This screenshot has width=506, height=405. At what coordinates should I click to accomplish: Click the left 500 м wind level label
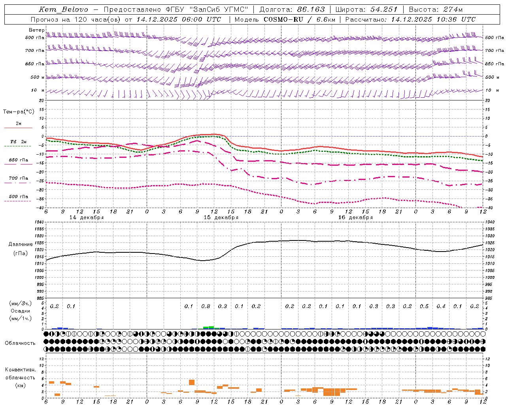37,77
